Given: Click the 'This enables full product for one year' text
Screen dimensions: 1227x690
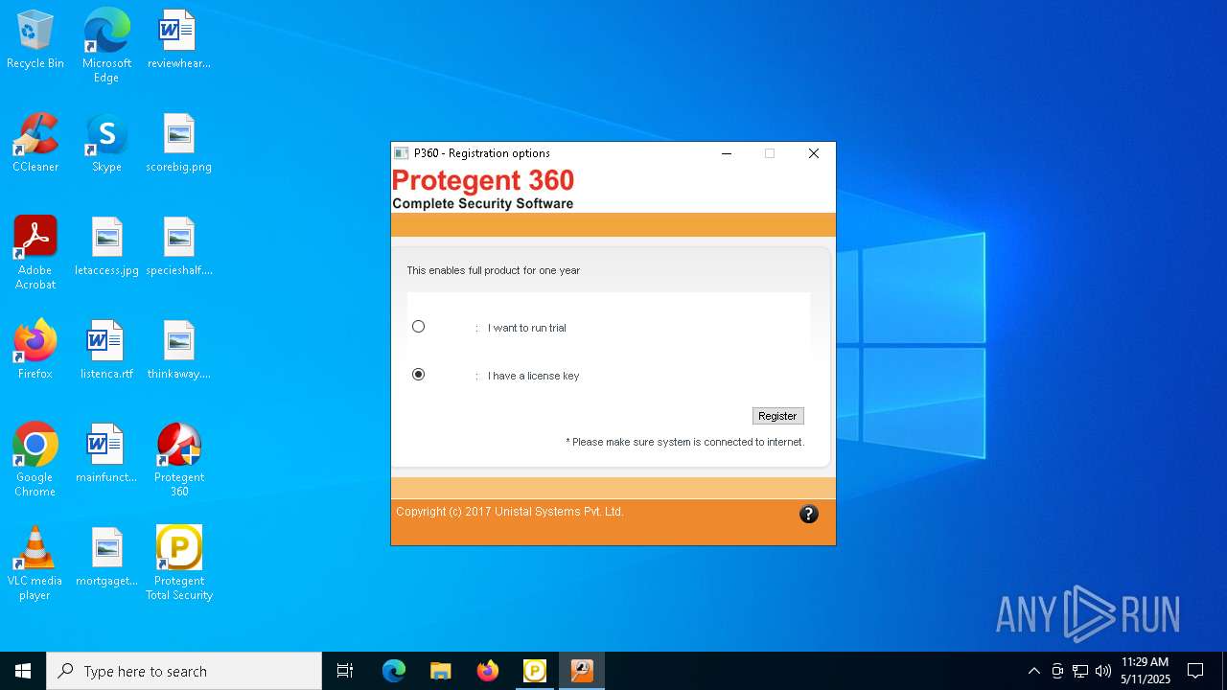Looking at the screenshot, I should (x=494, y=270).
